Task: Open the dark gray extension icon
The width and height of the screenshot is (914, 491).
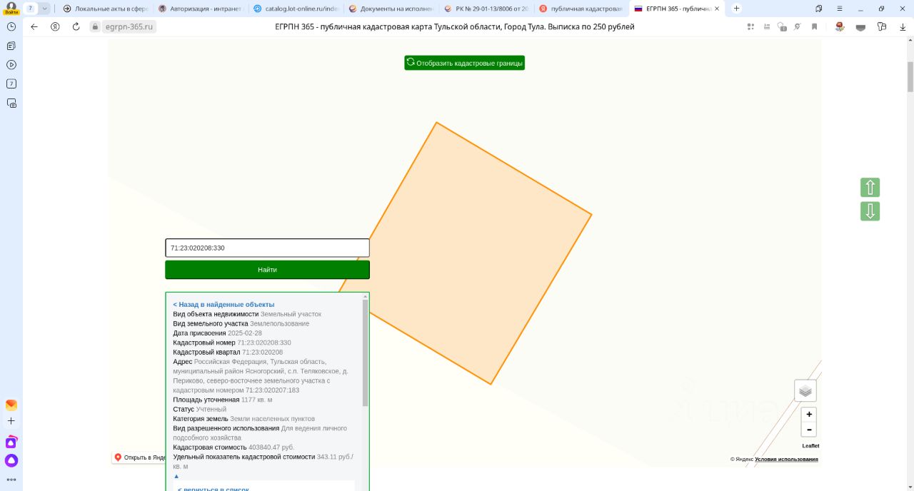Action: [860, 27]
